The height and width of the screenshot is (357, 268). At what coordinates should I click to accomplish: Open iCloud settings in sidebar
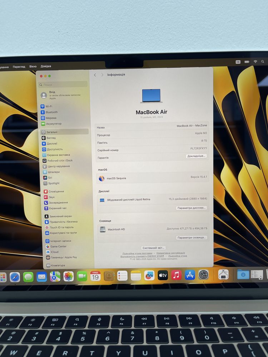point(53,252)
